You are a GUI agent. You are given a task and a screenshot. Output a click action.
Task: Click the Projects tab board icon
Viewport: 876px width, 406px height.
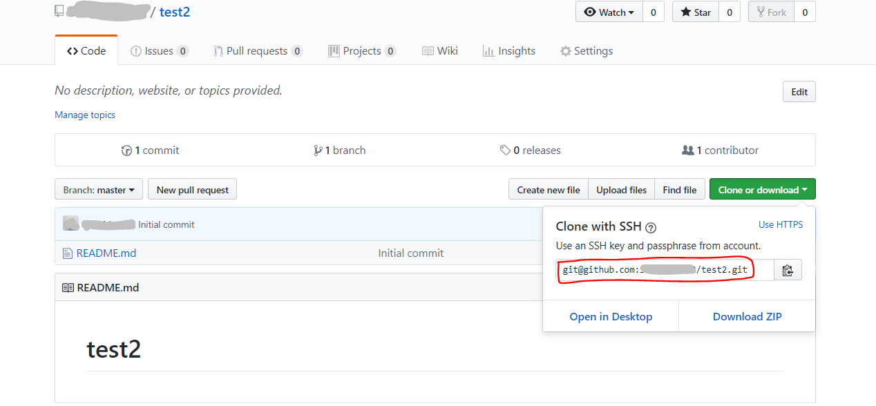[x=334, y=51]
